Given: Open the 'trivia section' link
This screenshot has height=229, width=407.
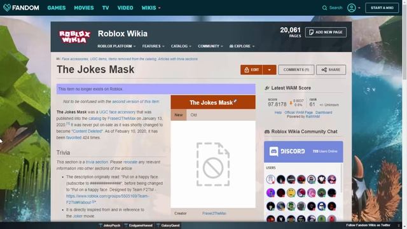Looking at the screenshot, I should coord(97,162).
